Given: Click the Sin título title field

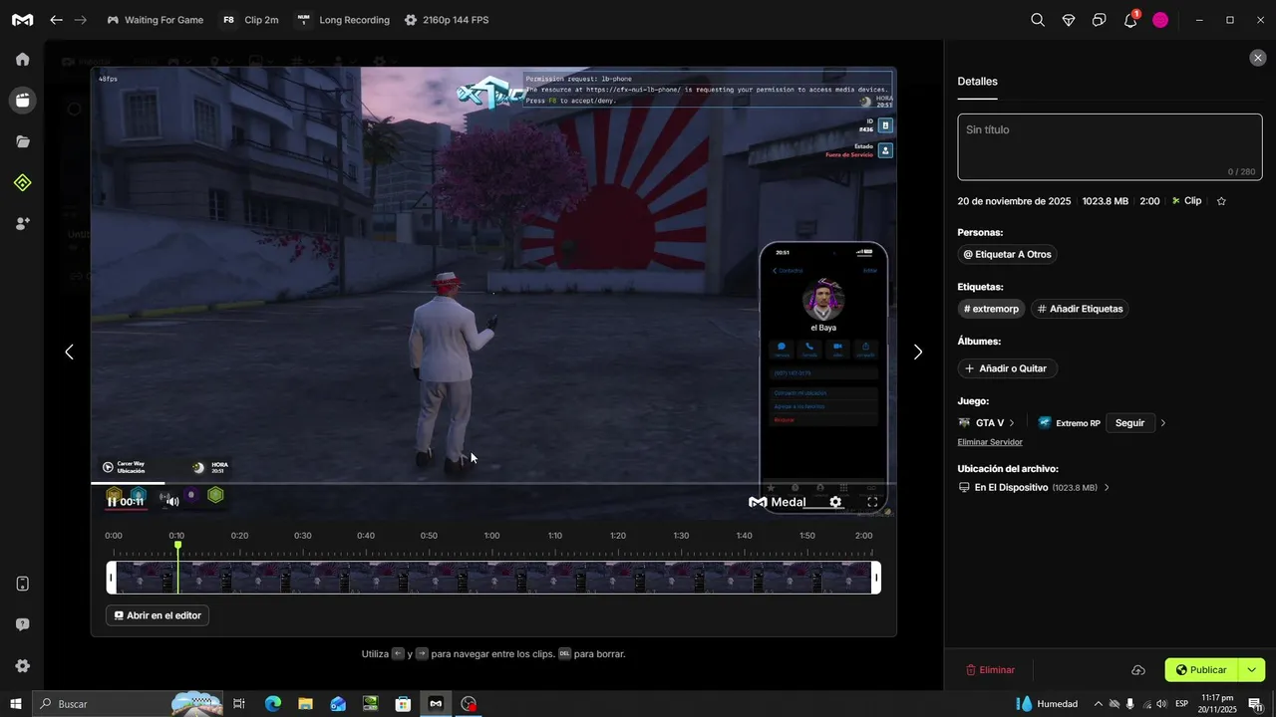Looking at the screenshot, I should pyautogui.click(x=1110, y=146).
